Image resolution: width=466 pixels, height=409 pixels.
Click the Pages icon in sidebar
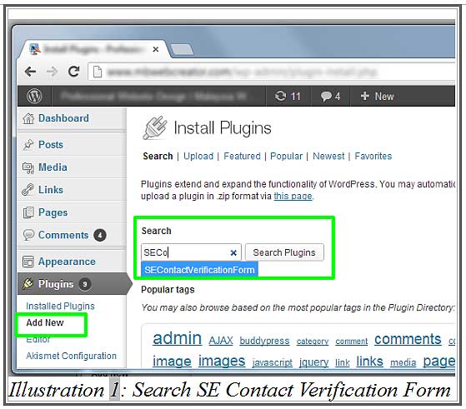coord(28,212)
